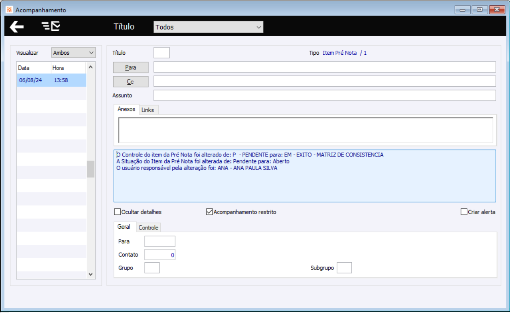510x313 pixels.
Task: Click the message body text area
Action: click(305, 176)
